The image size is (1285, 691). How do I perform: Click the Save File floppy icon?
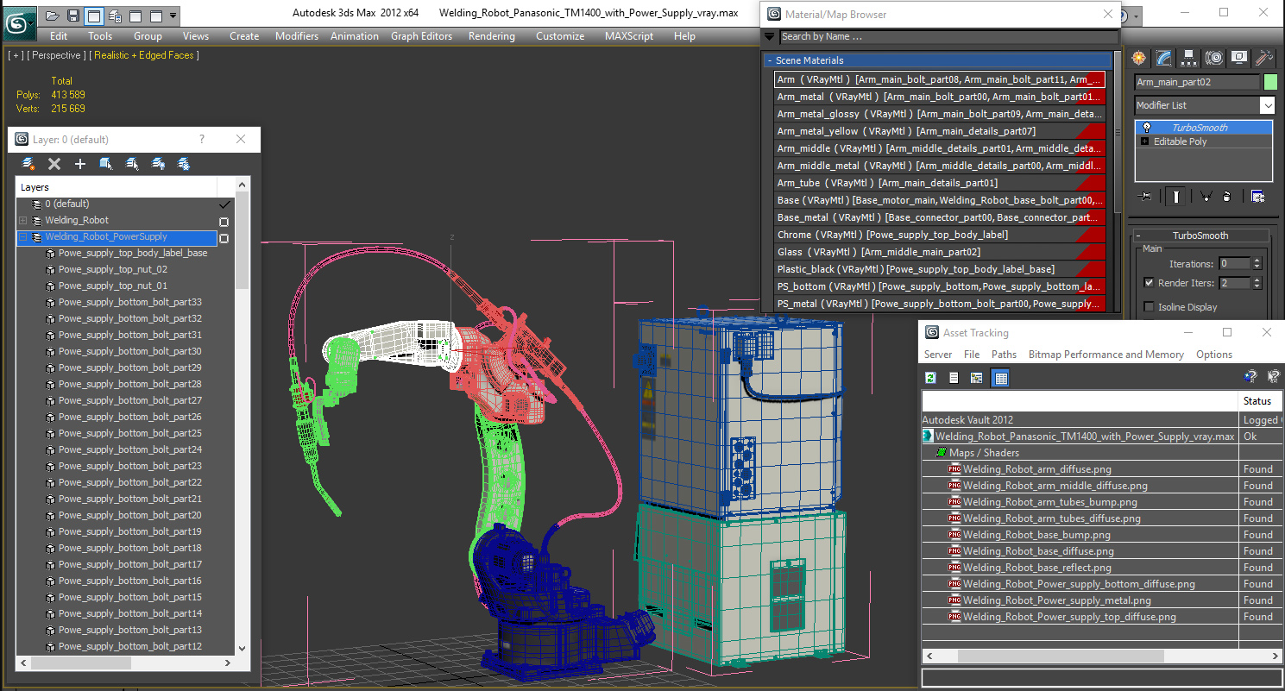pyautogui.click(x=73, y=16)
